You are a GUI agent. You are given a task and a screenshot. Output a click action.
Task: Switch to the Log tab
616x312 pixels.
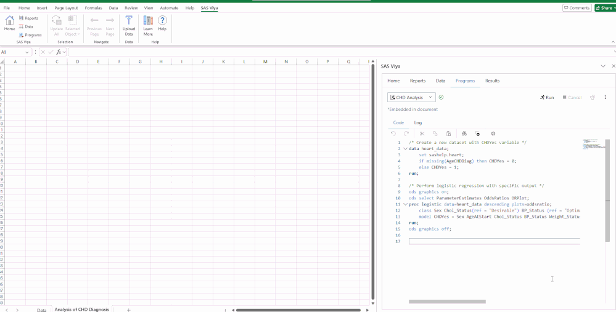(418, 122)
